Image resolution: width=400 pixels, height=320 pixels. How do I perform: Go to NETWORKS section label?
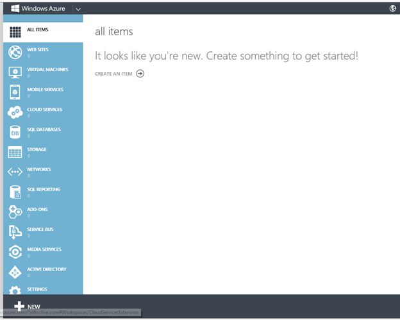pyautogui.click(x=39, y=169)
